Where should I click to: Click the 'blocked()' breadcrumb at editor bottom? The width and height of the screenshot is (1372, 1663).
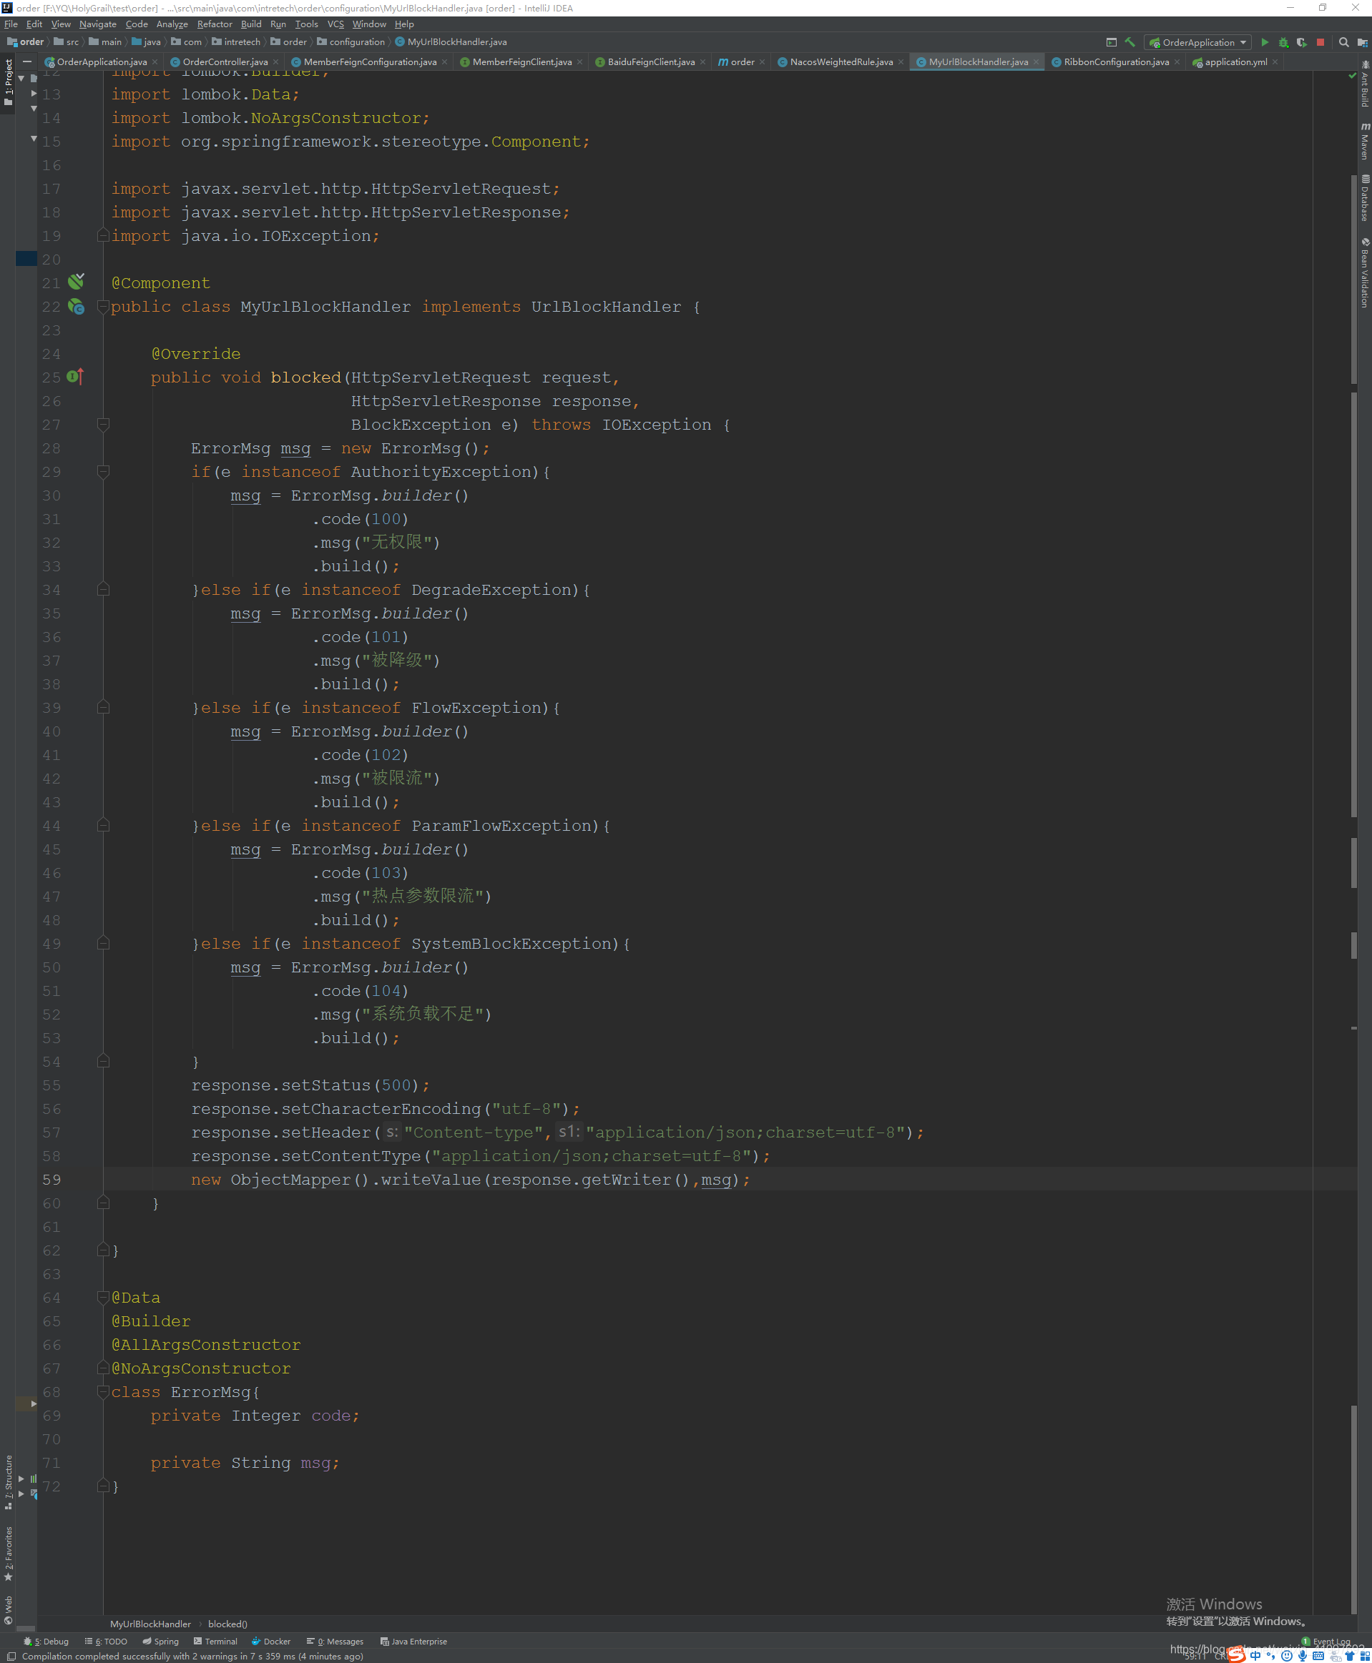click(x=227, y=1624)
